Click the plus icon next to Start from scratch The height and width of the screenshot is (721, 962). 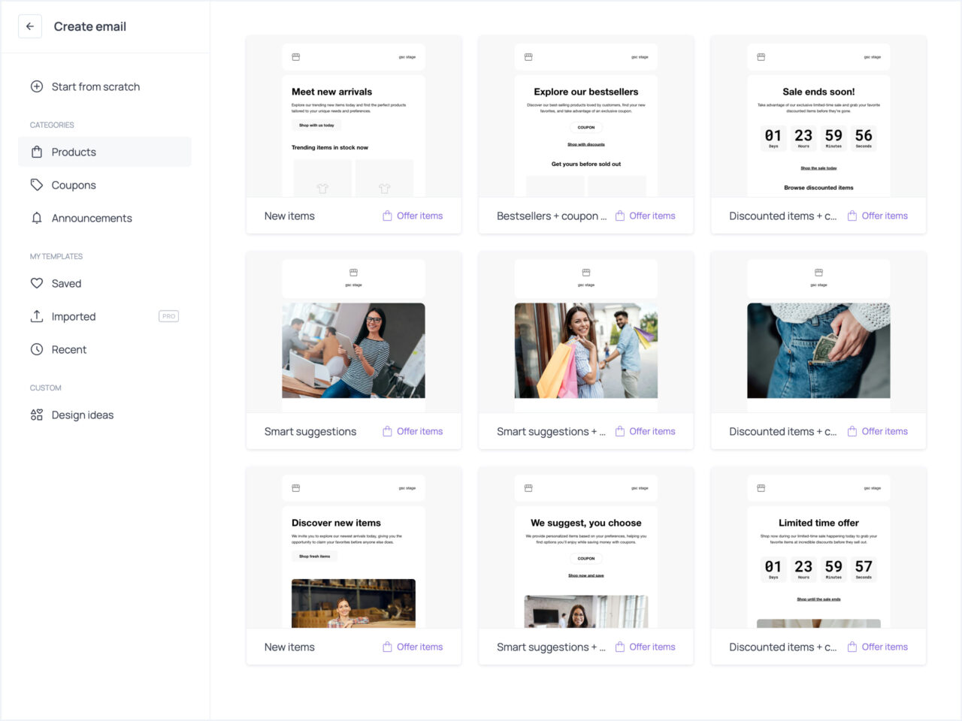click(36, 86)
